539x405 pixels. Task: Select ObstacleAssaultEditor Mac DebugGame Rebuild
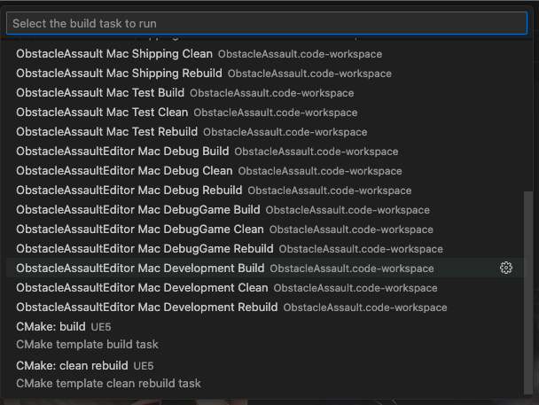(x=267, y=249)
